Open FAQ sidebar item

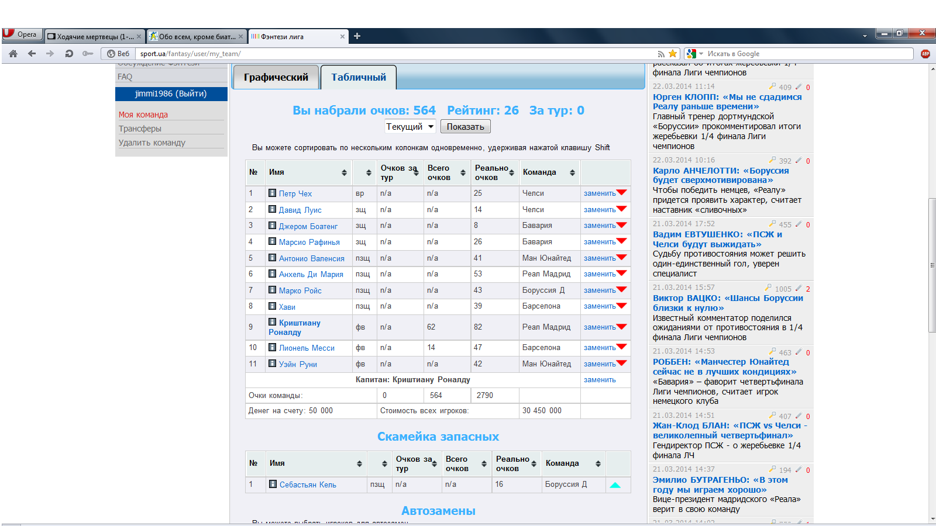click(125, 77)
